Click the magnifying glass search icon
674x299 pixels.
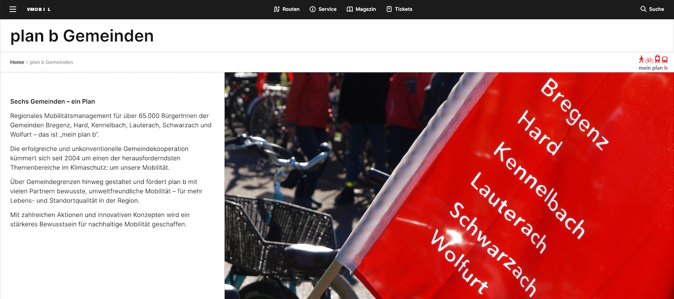[x=643, y=9]
